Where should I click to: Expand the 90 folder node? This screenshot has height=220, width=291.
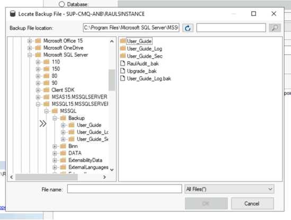point(38,83)
